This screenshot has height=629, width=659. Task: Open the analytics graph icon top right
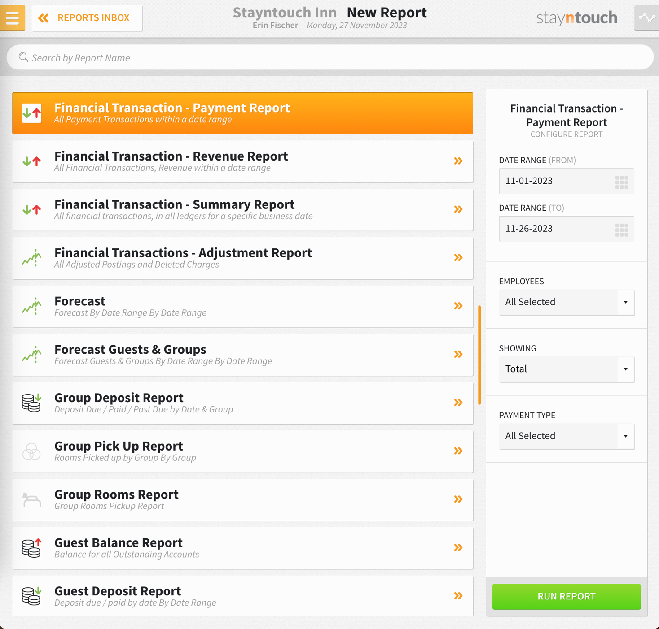pos(647,18)
